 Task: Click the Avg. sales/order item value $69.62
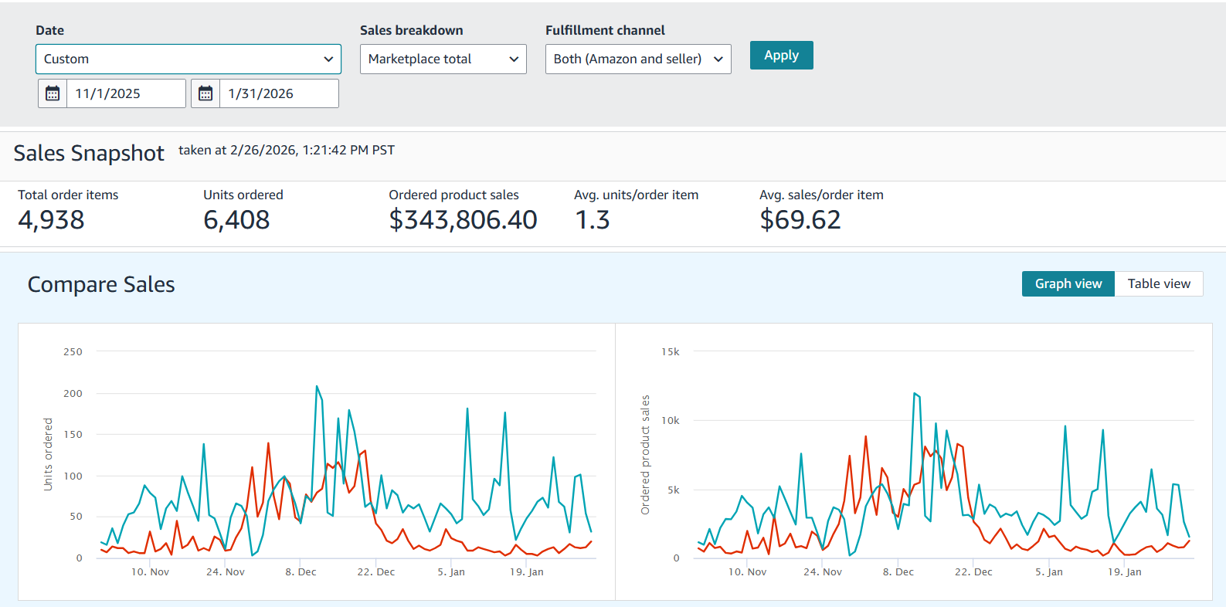(800, 220)
